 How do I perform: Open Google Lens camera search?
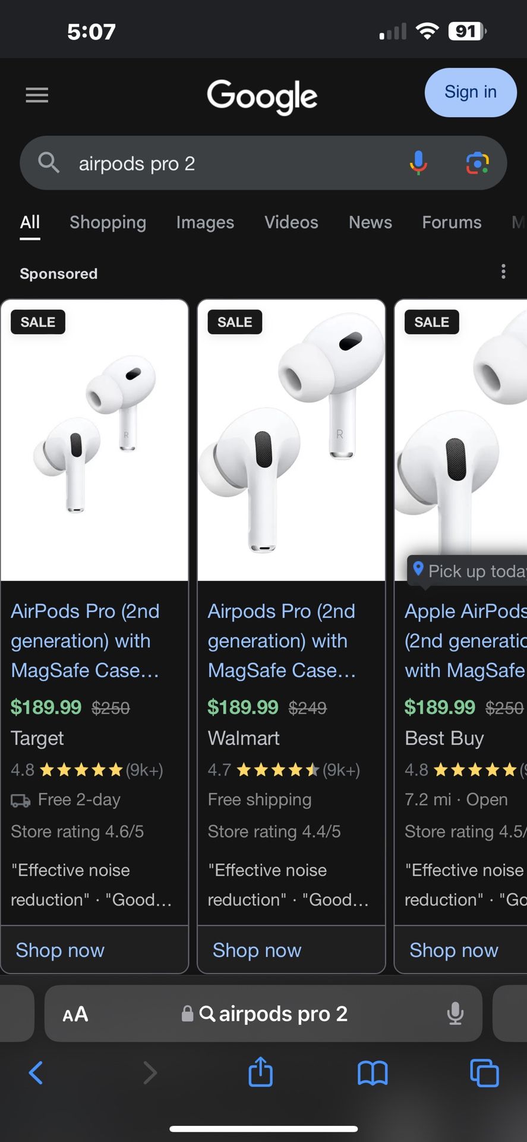pos(479,163)
